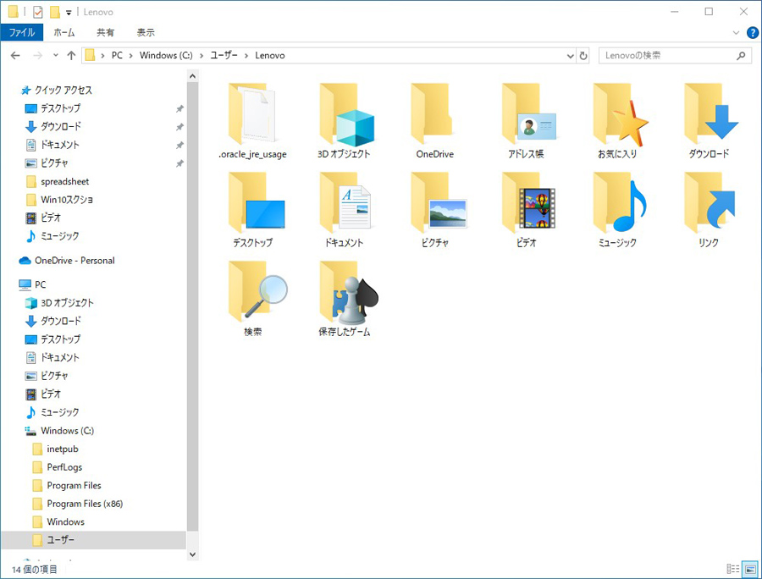762x579 pixels.
Task: Click new folder icon in title bar
Action: point(55,12)
